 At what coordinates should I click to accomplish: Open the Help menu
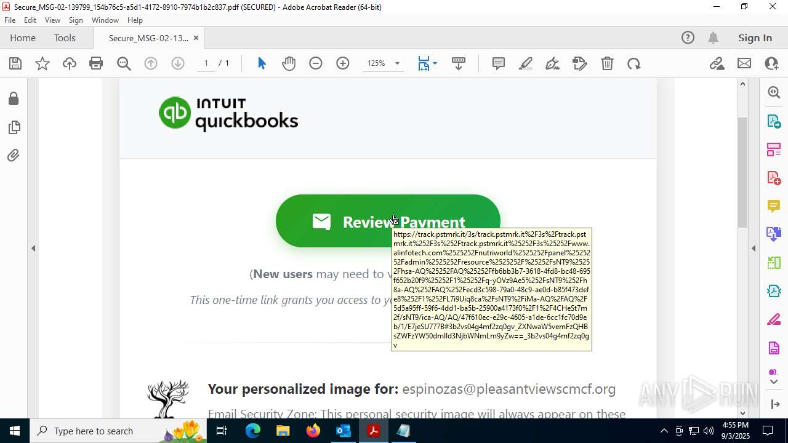click(x=135, y=20)
